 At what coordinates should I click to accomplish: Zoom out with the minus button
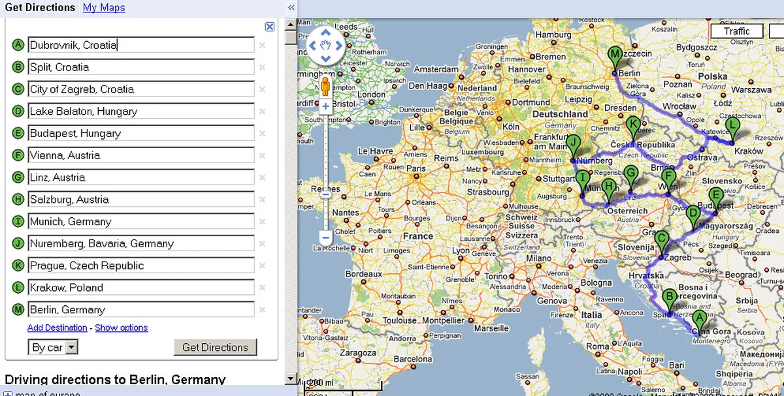tap(325, 237)
